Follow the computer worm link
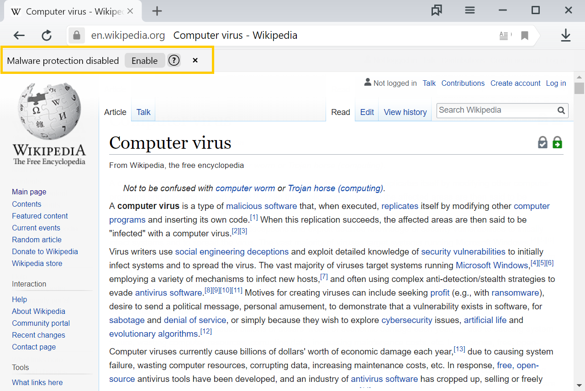 point(245,188)
